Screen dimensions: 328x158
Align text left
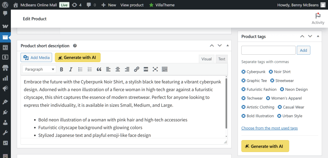click(x=108, y=69)
